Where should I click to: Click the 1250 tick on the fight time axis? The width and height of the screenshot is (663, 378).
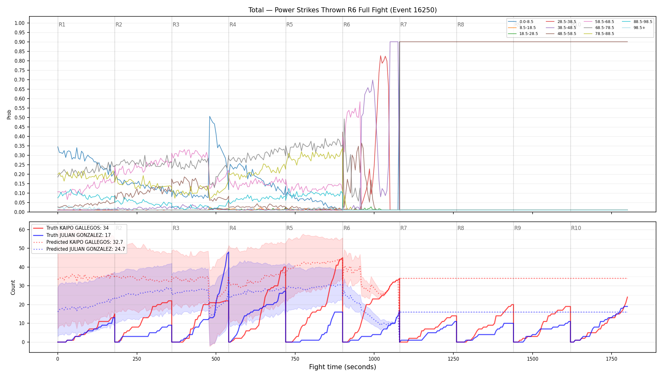[x=453, y=359]
